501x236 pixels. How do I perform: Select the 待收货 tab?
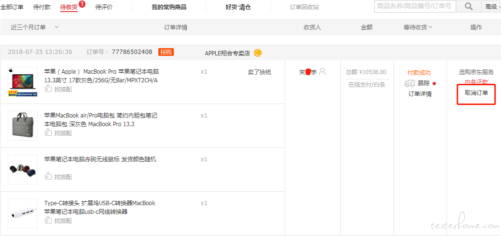69,7
